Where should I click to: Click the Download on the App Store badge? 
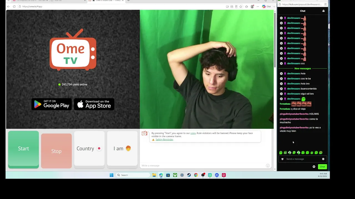94,104
